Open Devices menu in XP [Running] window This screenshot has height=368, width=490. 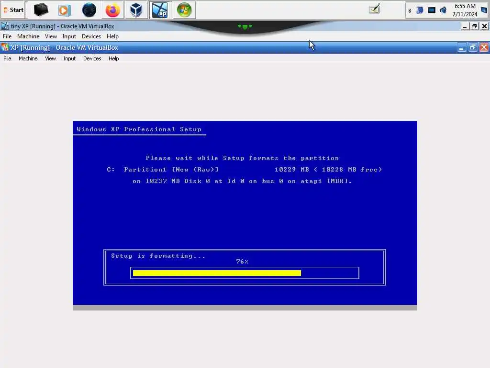click(x=92, y=58)
